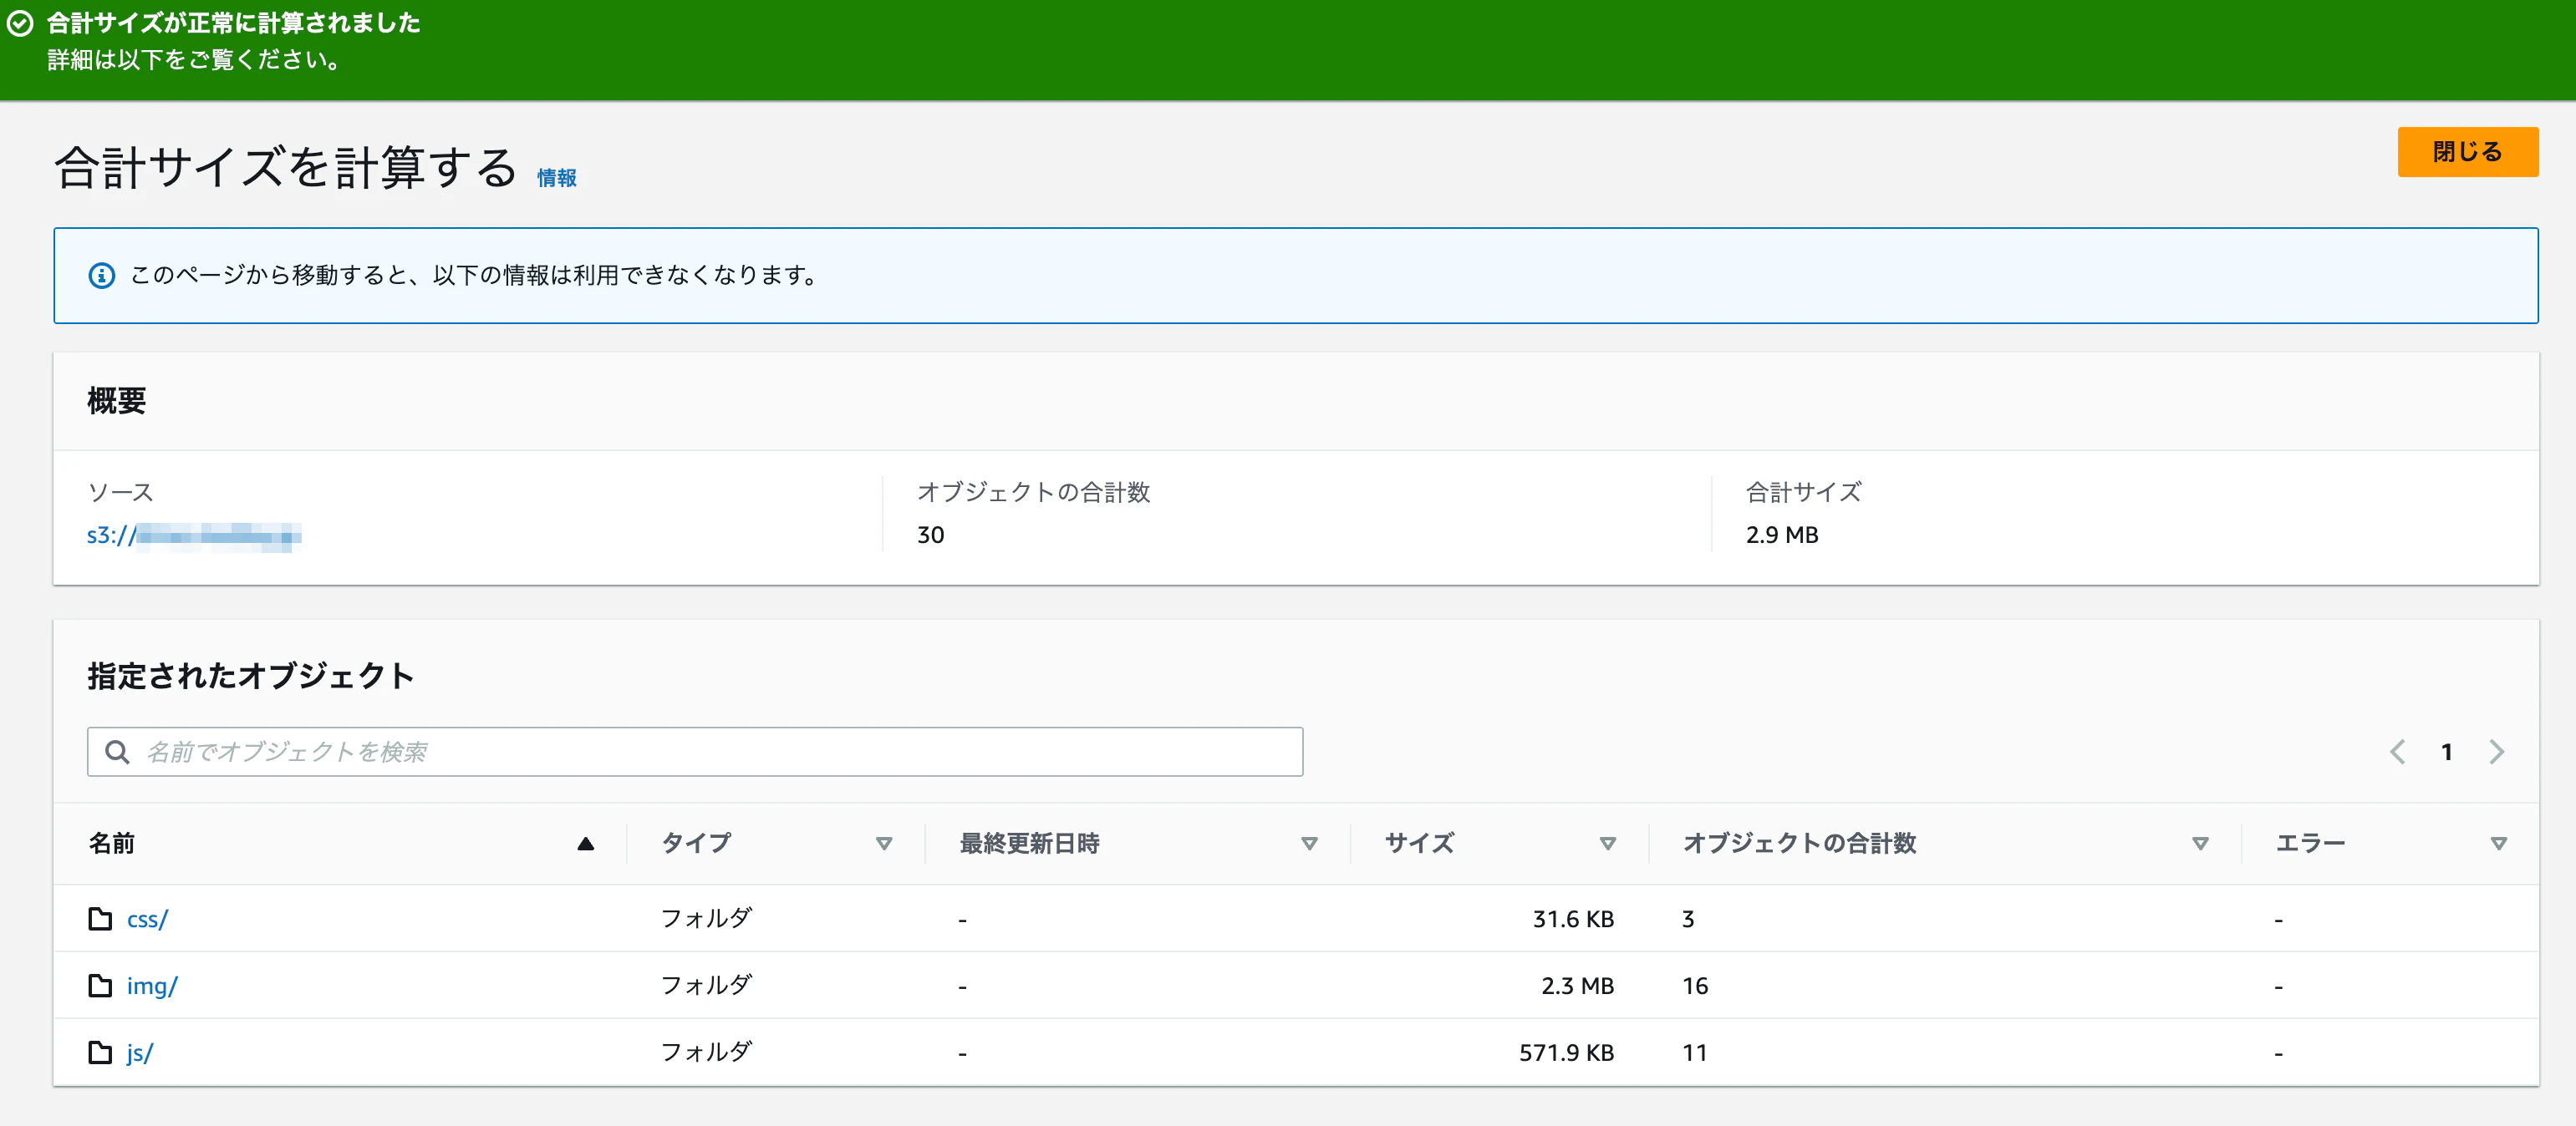This screenshot has height=1126, width=2576.
Task: Open the css/ folder link
Action: tap(147, 919)
